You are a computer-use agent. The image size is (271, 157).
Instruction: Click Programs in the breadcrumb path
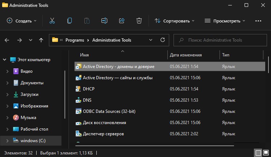(x=75, y=40)
